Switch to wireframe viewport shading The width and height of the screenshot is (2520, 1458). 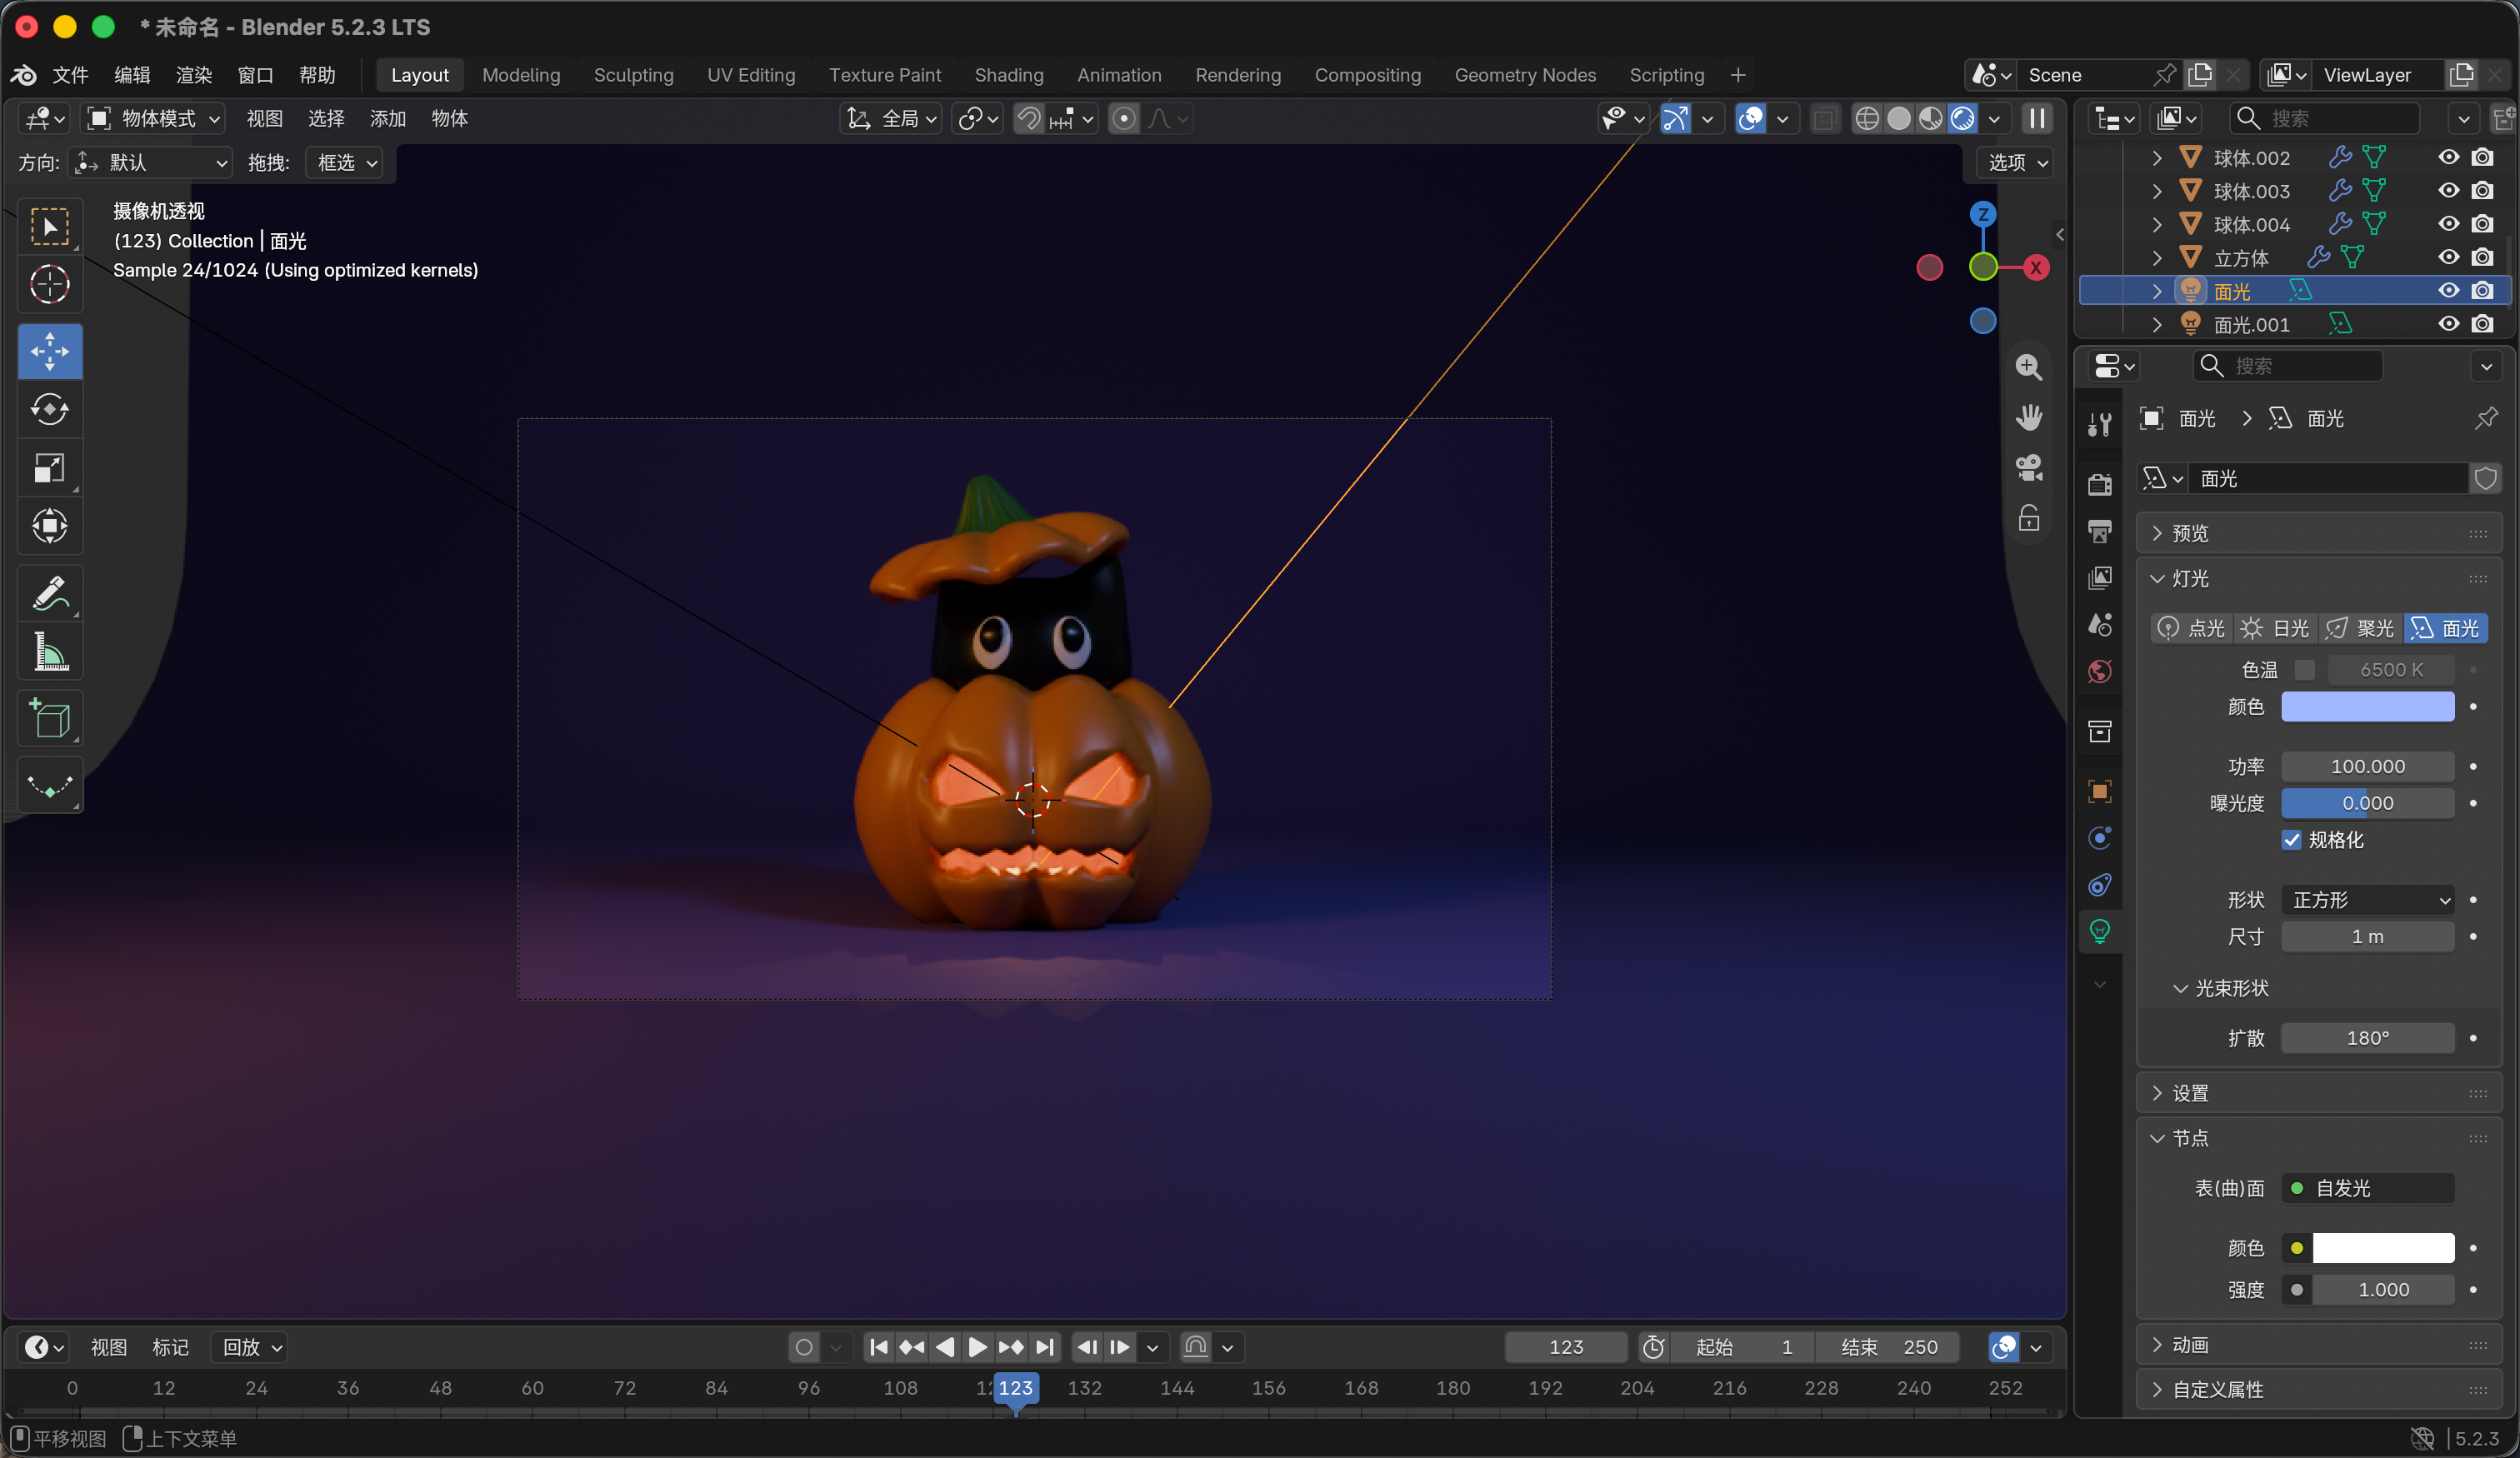point(1867,119)
